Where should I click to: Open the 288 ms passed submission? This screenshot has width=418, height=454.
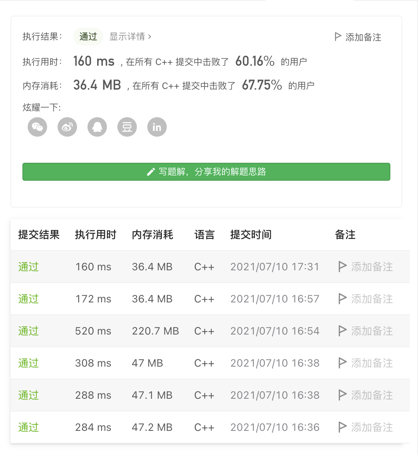[x=28, y=395]
